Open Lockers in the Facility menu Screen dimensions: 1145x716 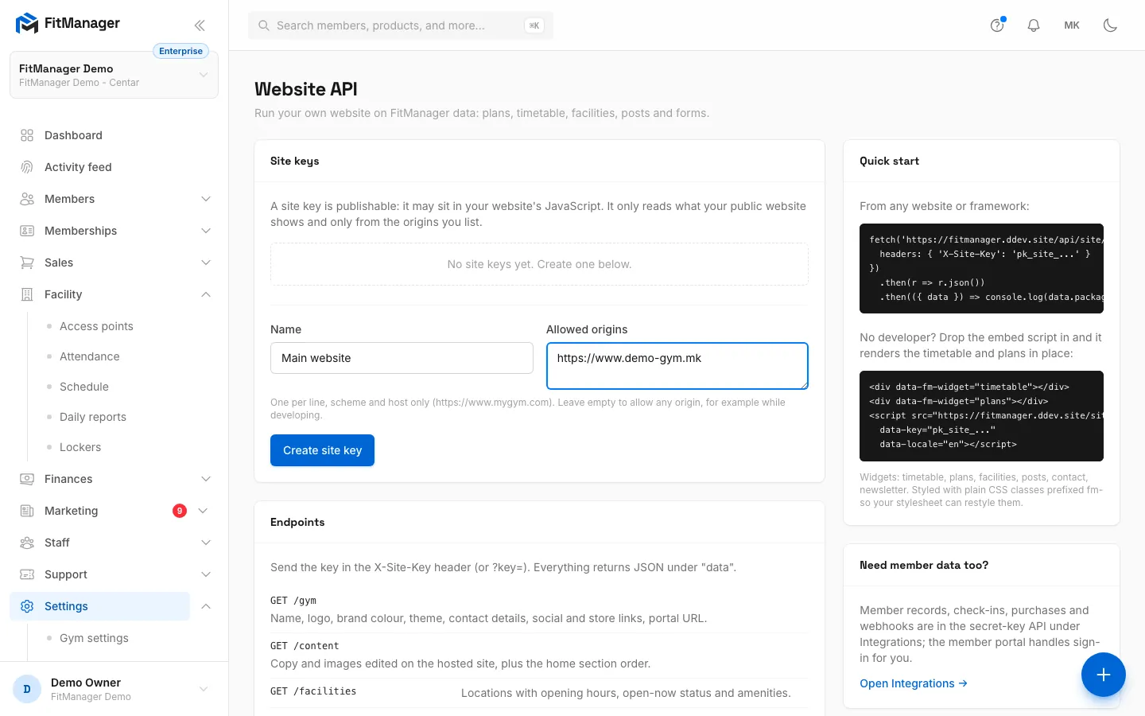(80, 447)
